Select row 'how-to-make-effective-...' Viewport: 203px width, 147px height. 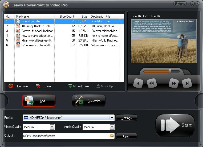pos(64,36)
